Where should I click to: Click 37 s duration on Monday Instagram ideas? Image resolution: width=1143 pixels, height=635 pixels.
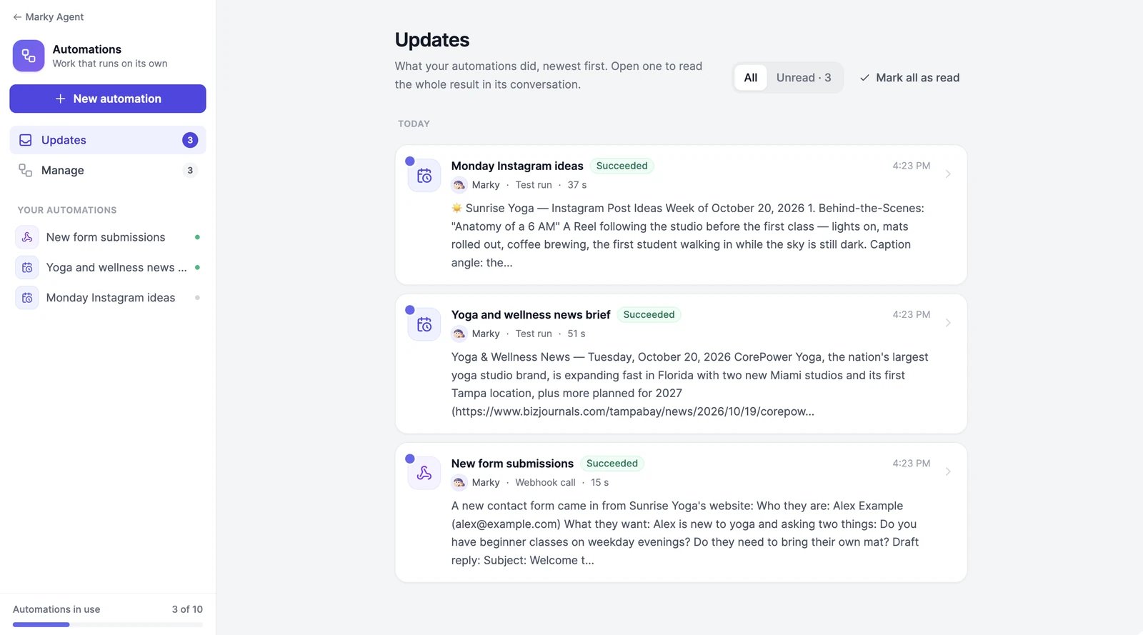click(577, 185)
